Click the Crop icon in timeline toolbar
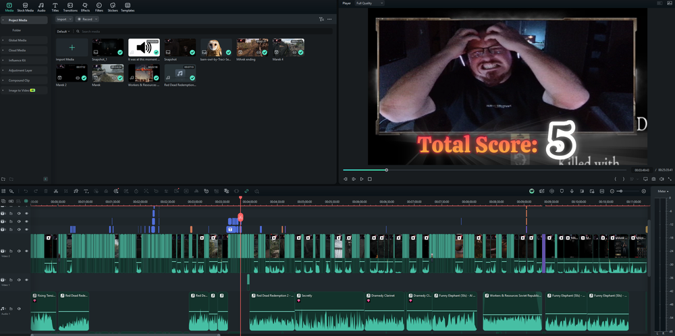675x336 pixels. point(66,191)
